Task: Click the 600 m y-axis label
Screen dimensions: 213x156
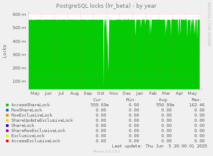Action: tap(19, 15)
